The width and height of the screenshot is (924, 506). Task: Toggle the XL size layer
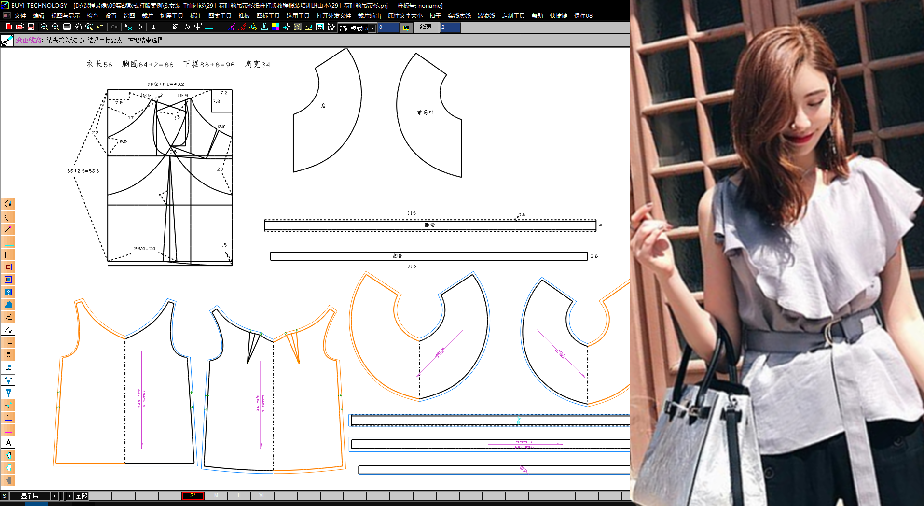[262, 496]
